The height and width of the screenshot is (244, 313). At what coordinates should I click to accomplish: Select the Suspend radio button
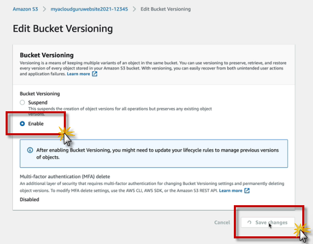pos(22,103)
